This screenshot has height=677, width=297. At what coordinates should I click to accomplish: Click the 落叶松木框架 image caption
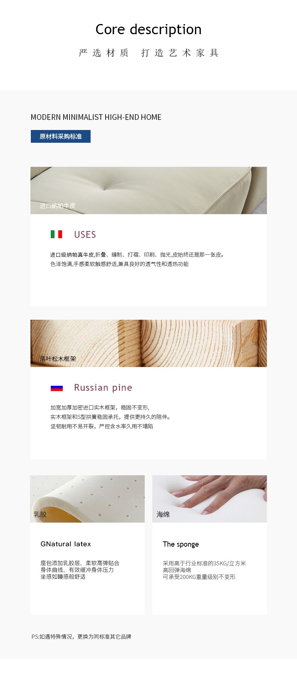58,359
